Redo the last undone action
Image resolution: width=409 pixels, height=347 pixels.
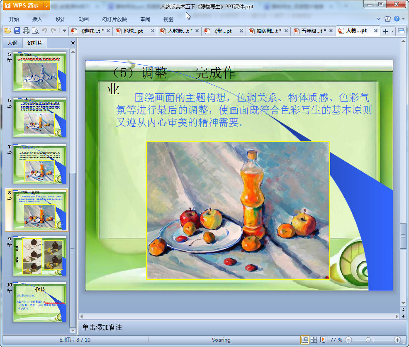54,31
